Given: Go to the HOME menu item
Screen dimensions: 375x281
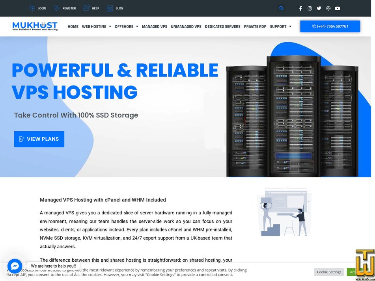Looking at the screenshot, I should pos(73,26).
